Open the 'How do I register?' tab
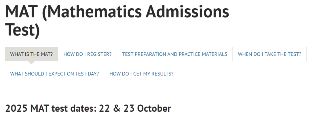Image resolution: width=311 pixels, height=126 pixels. coord(87,54)
